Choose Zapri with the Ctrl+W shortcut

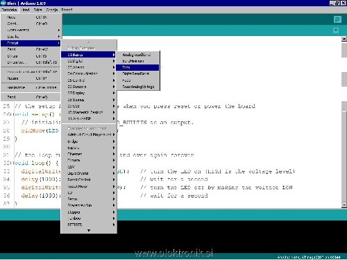pyautogui.click(x=31, y=49)
